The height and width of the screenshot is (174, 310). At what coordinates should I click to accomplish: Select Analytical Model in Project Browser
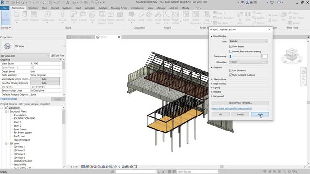point(23,161)
